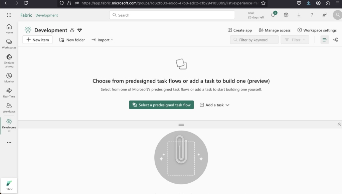Open the OneLake catalog
342x194 pixels.
coord(9,61)
